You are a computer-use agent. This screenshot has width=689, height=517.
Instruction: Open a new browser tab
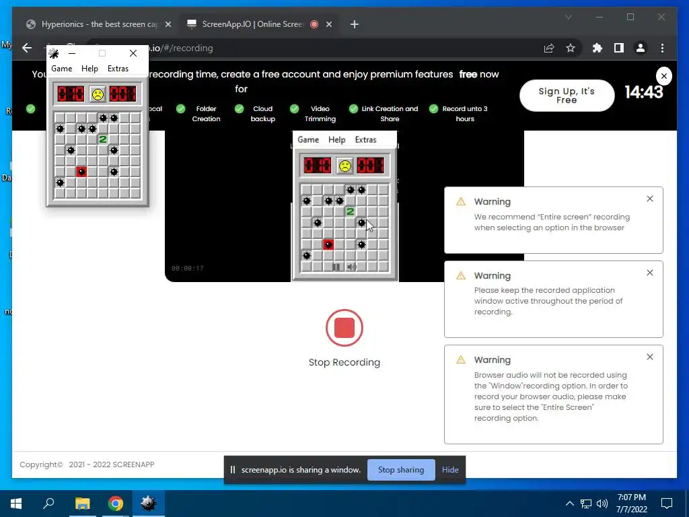tap(354, 24)
